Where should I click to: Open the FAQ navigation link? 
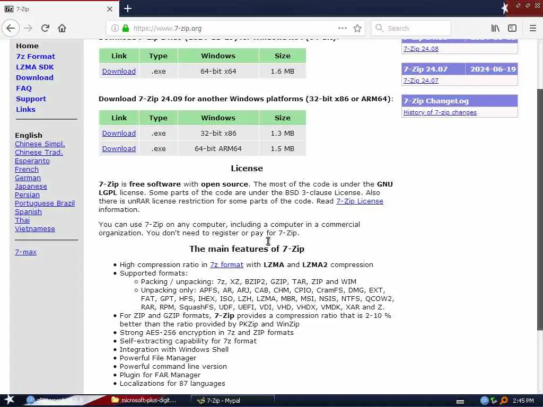[x=23, y=89]
